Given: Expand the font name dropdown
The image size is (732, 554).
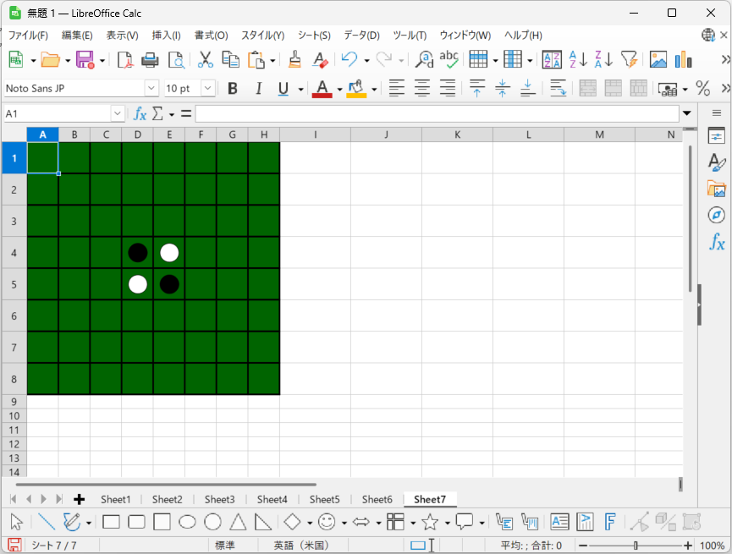Looking at the screenshot, I should pos(151,88).
